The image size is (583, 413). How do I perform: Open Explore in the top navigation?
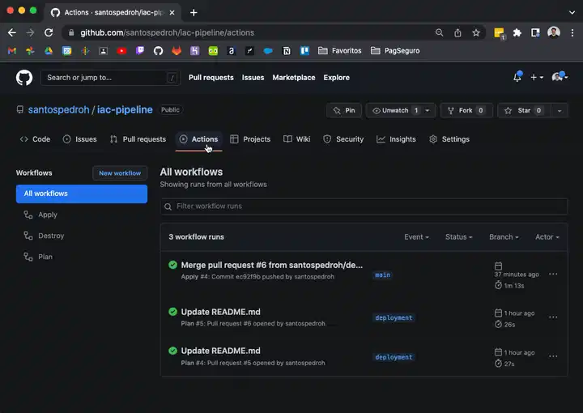(337, 78)
